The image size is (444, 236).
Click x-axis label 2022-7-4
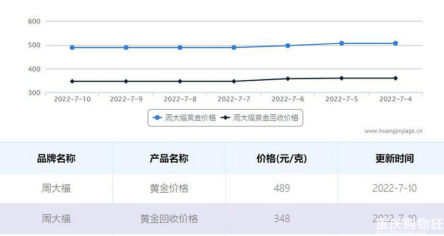tap(396, 99)
